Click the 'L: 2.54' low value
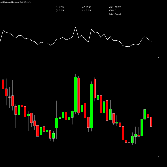Screen dimensions: 167x167 coord(87,11)
